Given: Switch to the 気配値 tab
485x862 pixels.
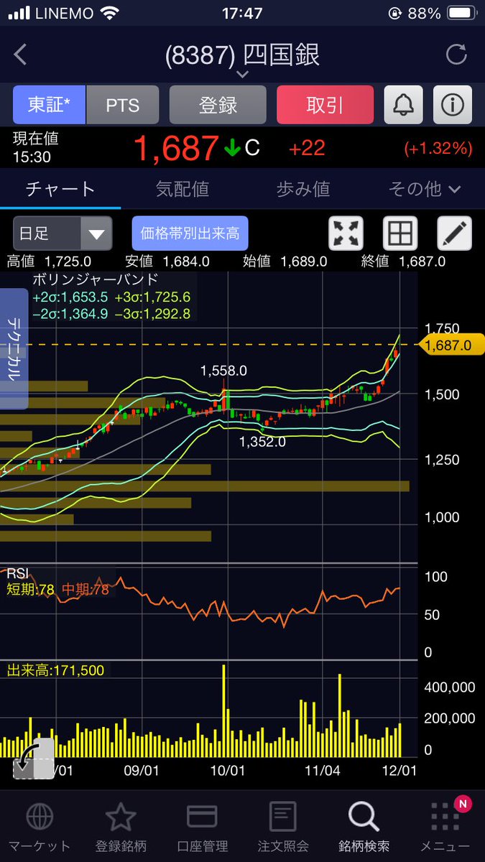Looking at the screenshot, I should [x=182, y=189].
